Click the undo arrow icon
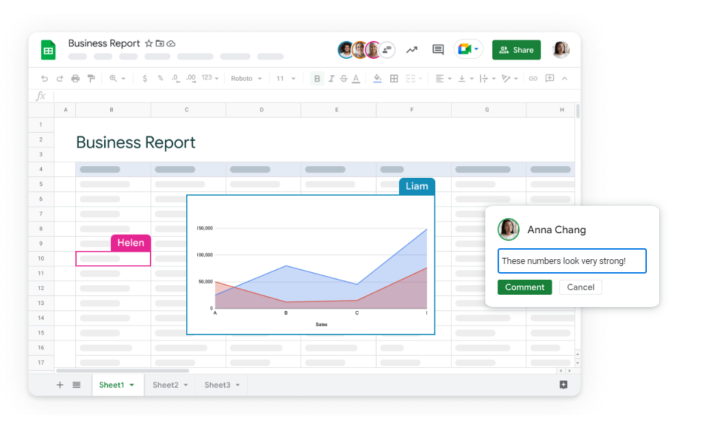The width and height of the screenshot is (705, 424). click(45, 79)
